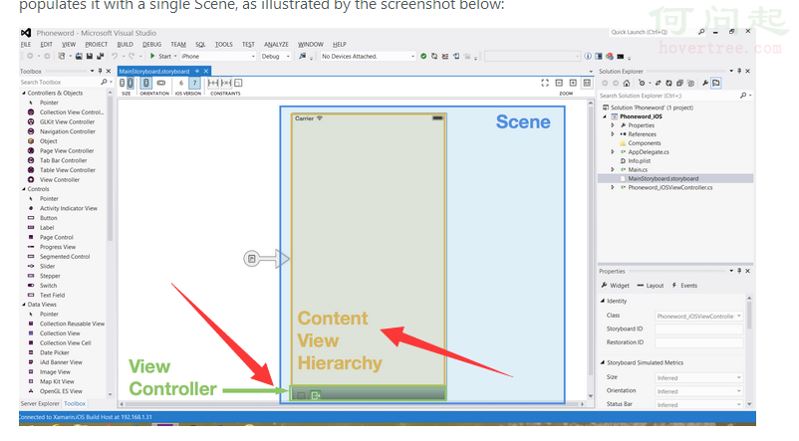This screenshot has width=799, height=441.
Task: Toggle iOS version 7 button
Action: coord(196,84)
